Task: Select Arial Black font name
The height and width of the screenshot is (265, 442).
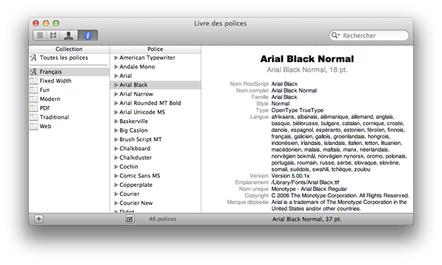Action: (133, 85)
